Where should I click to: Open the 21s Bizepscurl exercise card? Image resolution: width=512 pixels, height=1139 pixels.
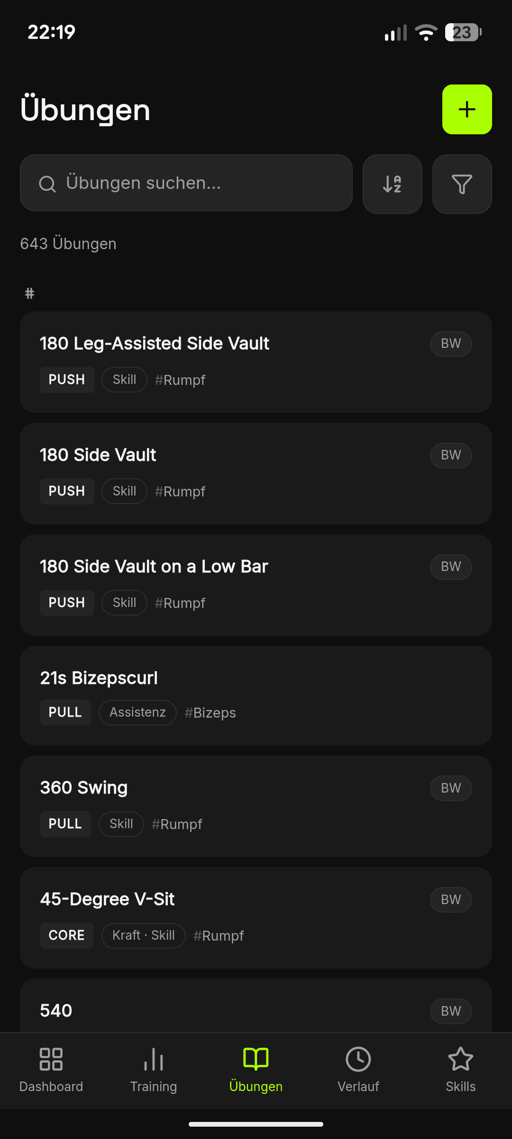click(256, 696)
